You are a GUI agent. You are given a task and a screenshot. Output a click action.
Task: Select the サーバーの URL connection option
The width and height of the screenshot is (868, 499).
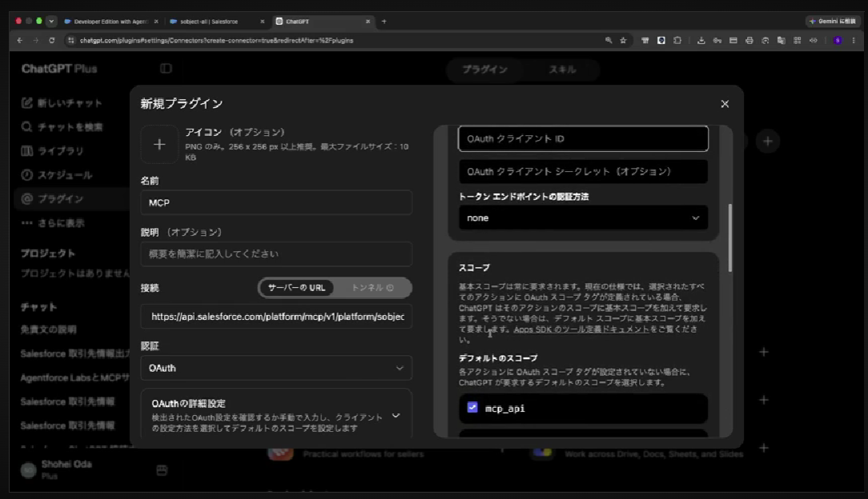click(x=297, y=288)
